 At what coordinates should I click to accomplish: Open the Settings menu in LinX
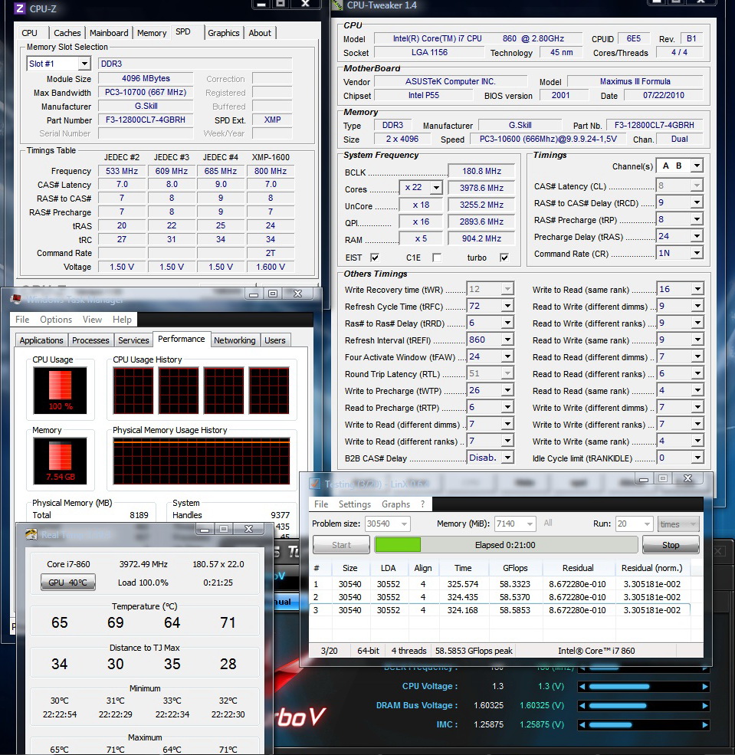355,504
